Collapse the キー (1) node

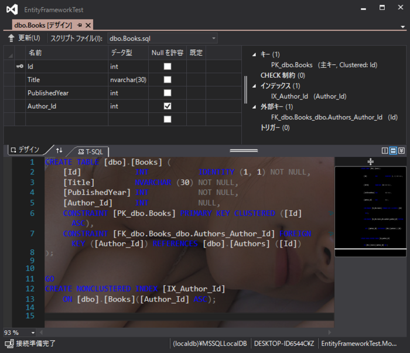point(254,54)
